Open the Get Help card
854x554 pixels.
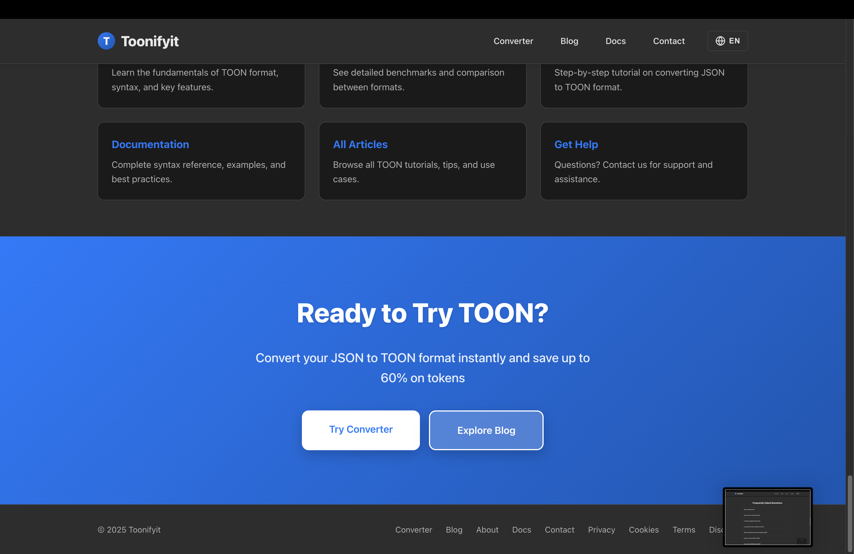pyautogui.click(x=576, y=144)
